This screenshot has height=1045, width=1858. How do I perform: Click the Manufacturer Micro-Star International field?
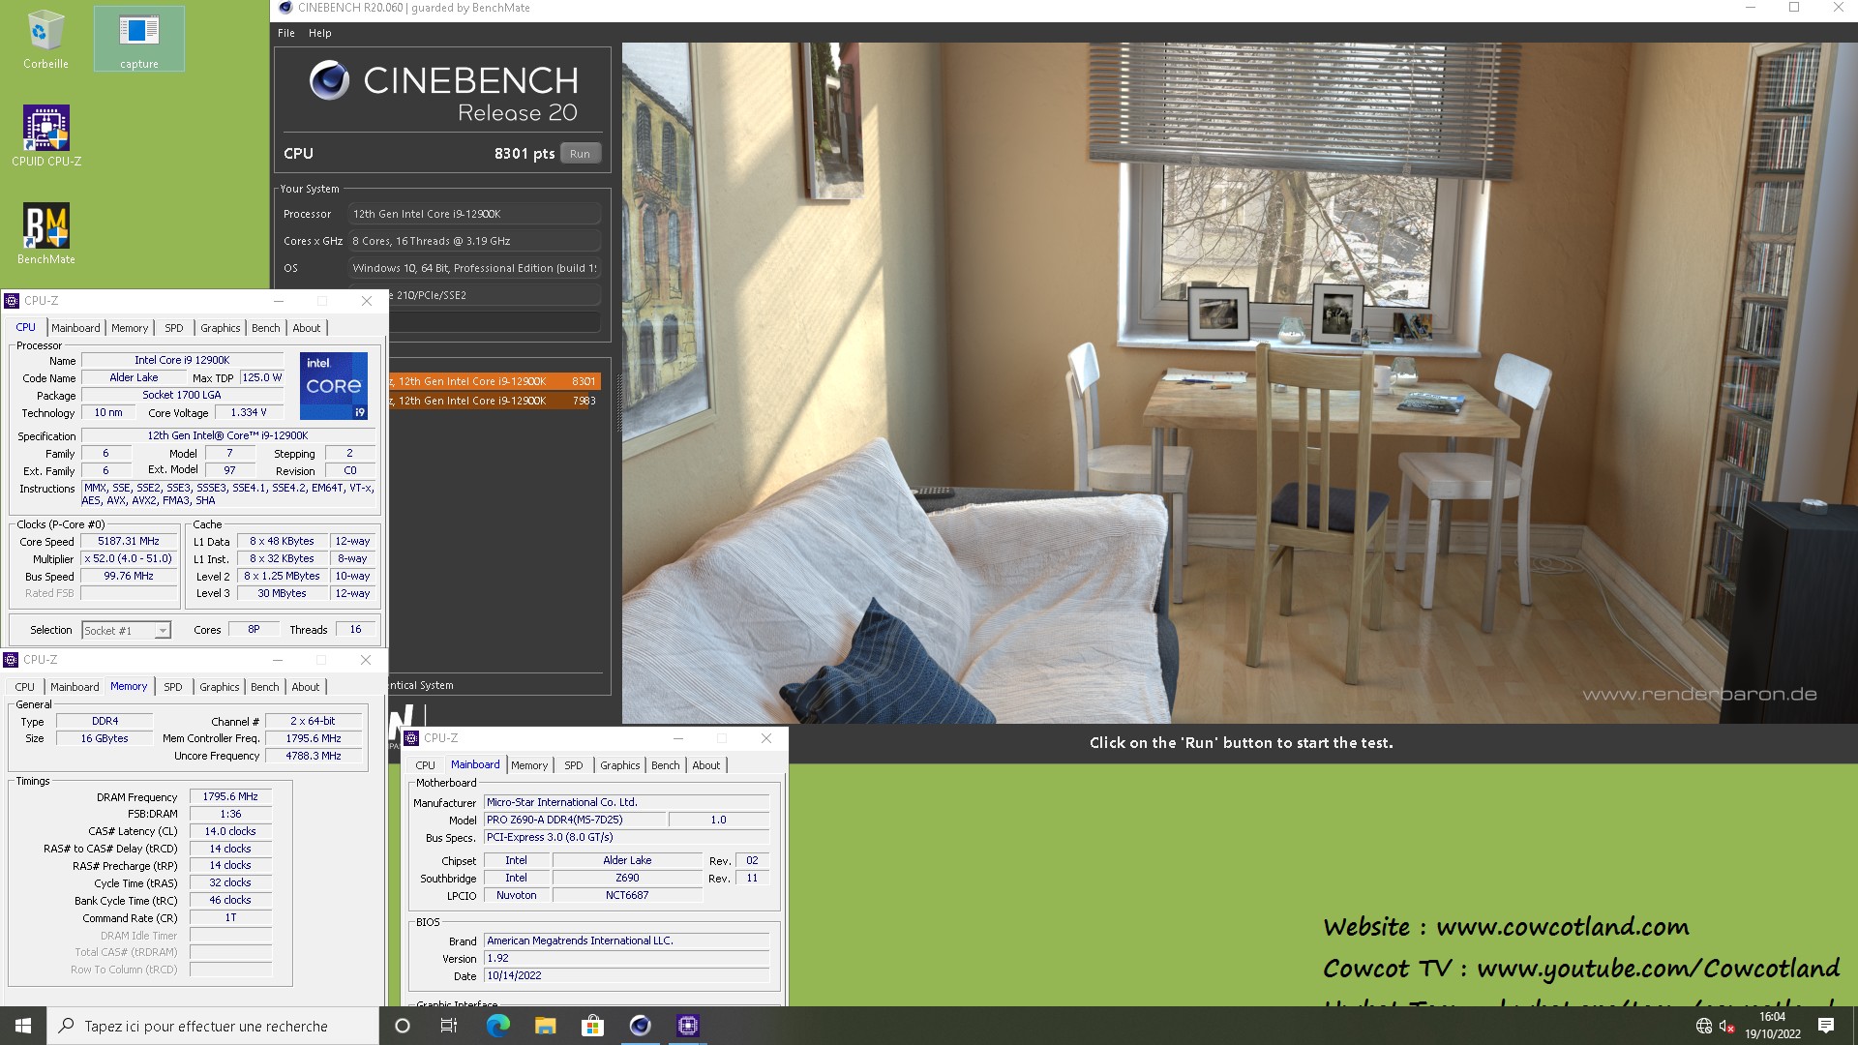pos(626,803)
